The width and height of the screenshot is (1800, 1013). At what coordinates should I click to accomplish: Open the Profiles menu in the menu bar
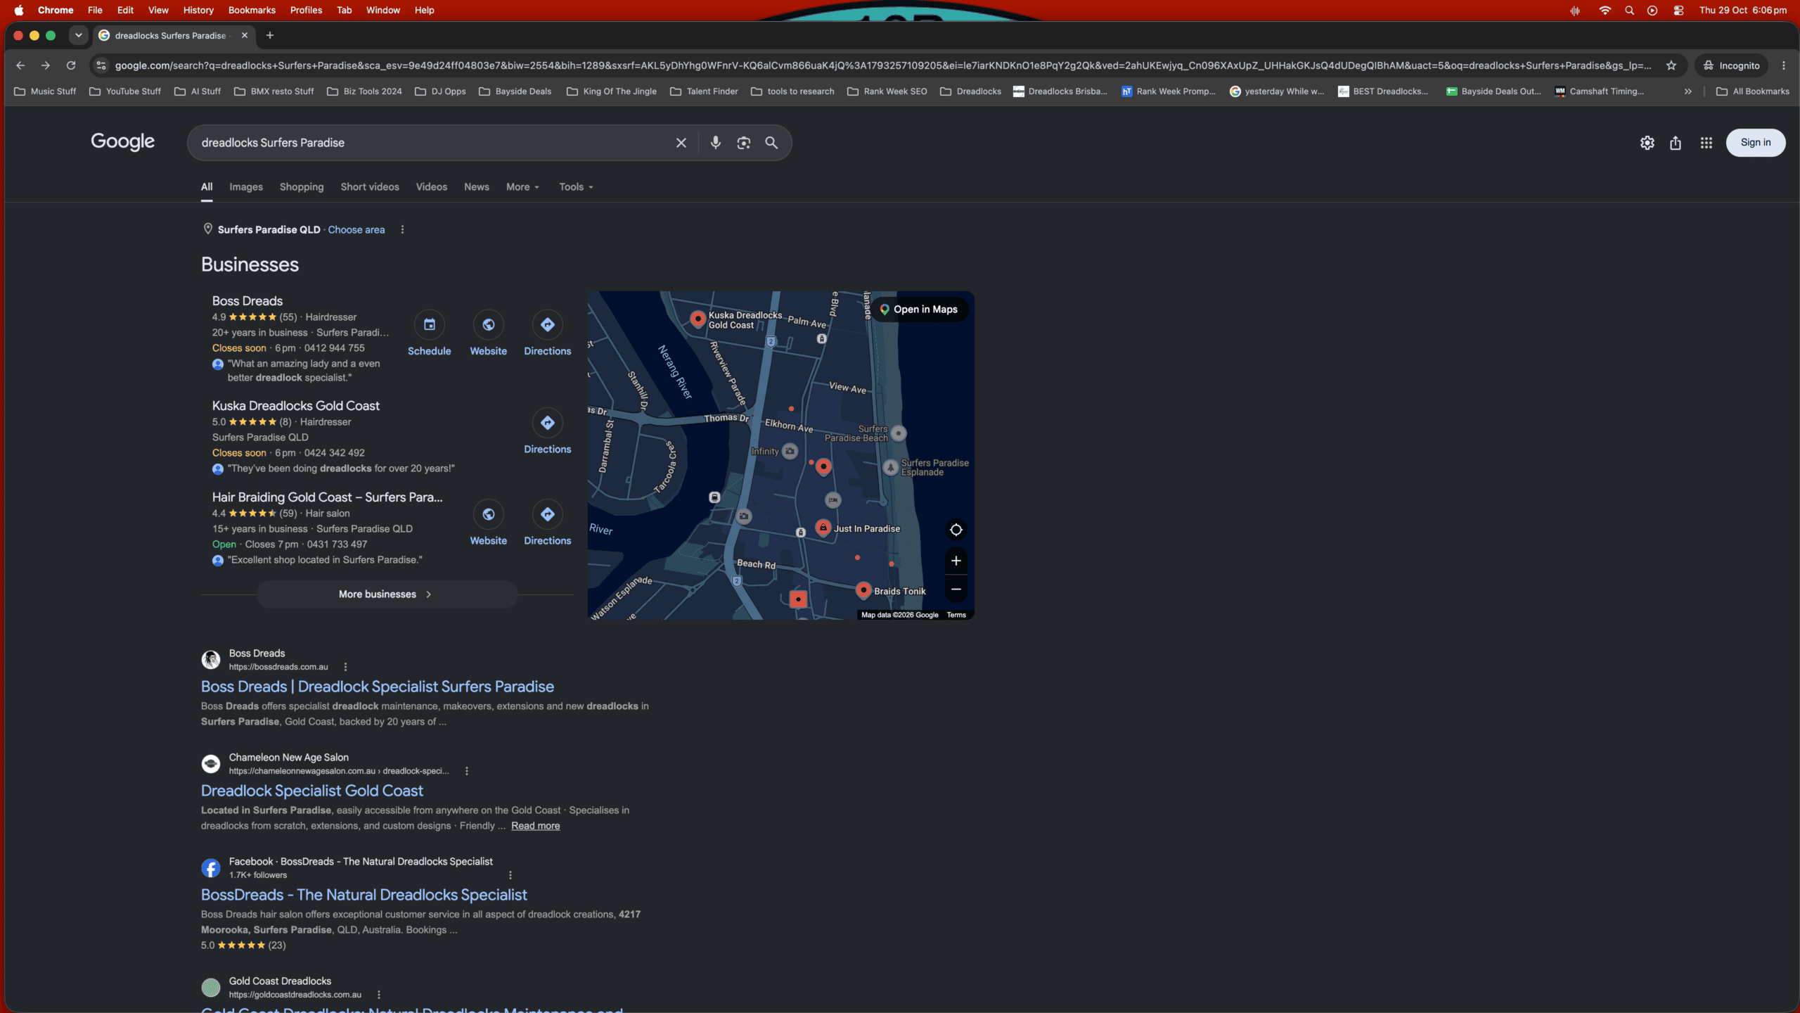point(306,11)
